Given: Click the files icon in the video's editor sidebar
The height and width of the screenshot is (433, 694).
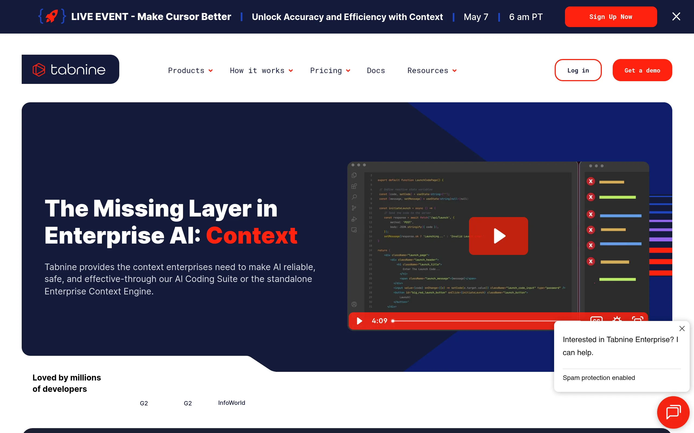Looking at the screenshot, I should click(x=354, y=175).
